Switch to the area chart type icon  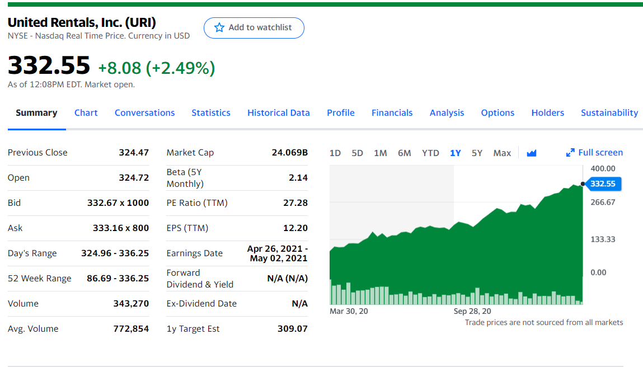(x=532, y=153)
